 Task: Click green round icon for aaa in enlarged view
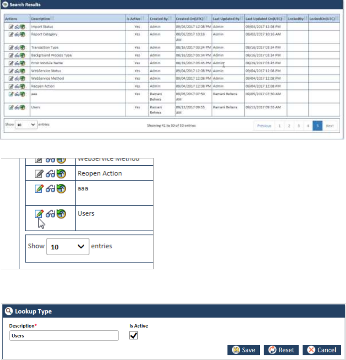point(61,189)
